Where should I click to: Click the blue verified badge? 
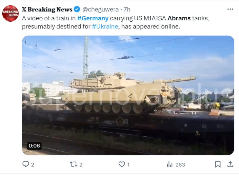tap(77, 9)
